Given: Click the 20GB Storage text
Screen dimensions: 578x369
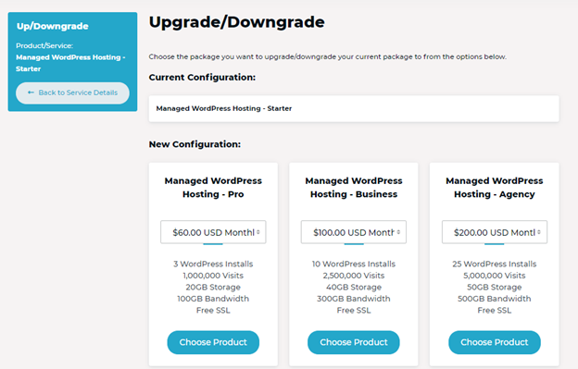Looking at the screenshot, I should pos(213,287).
